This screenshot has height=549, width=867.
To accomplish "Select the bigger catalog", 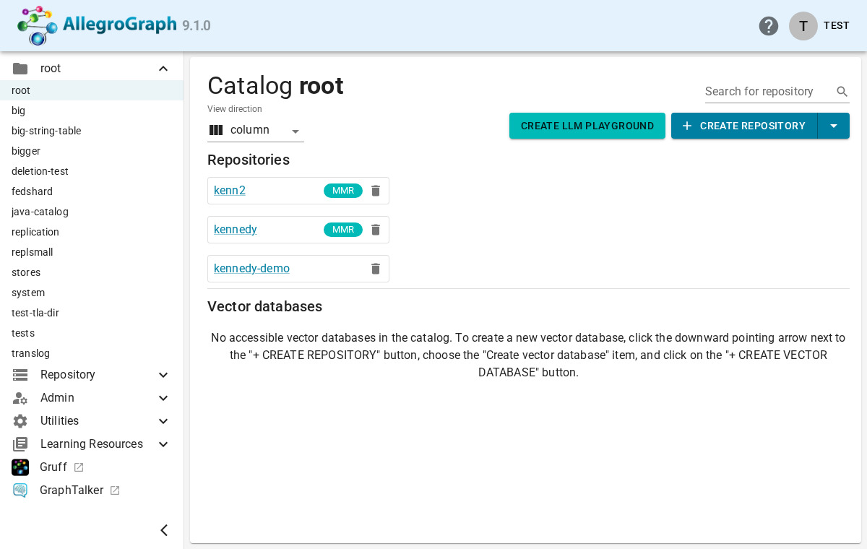I will (x=92, y=151).
